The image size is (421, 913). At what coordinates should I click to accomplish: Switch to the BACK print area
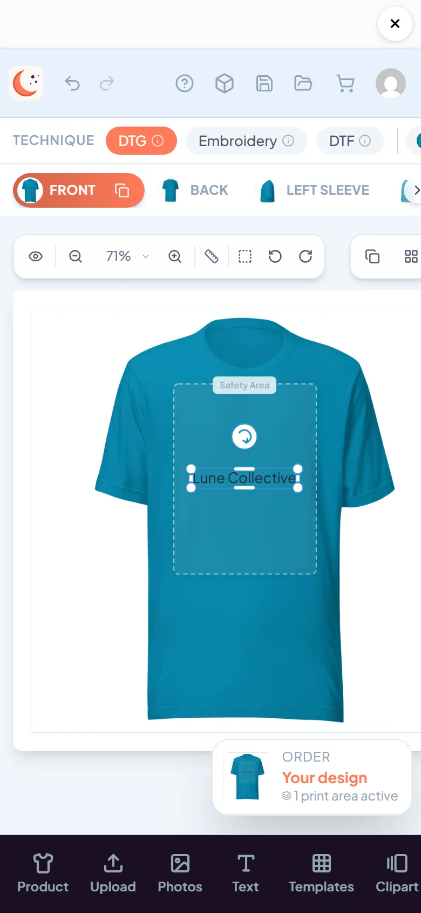click(x=195, y=190)
